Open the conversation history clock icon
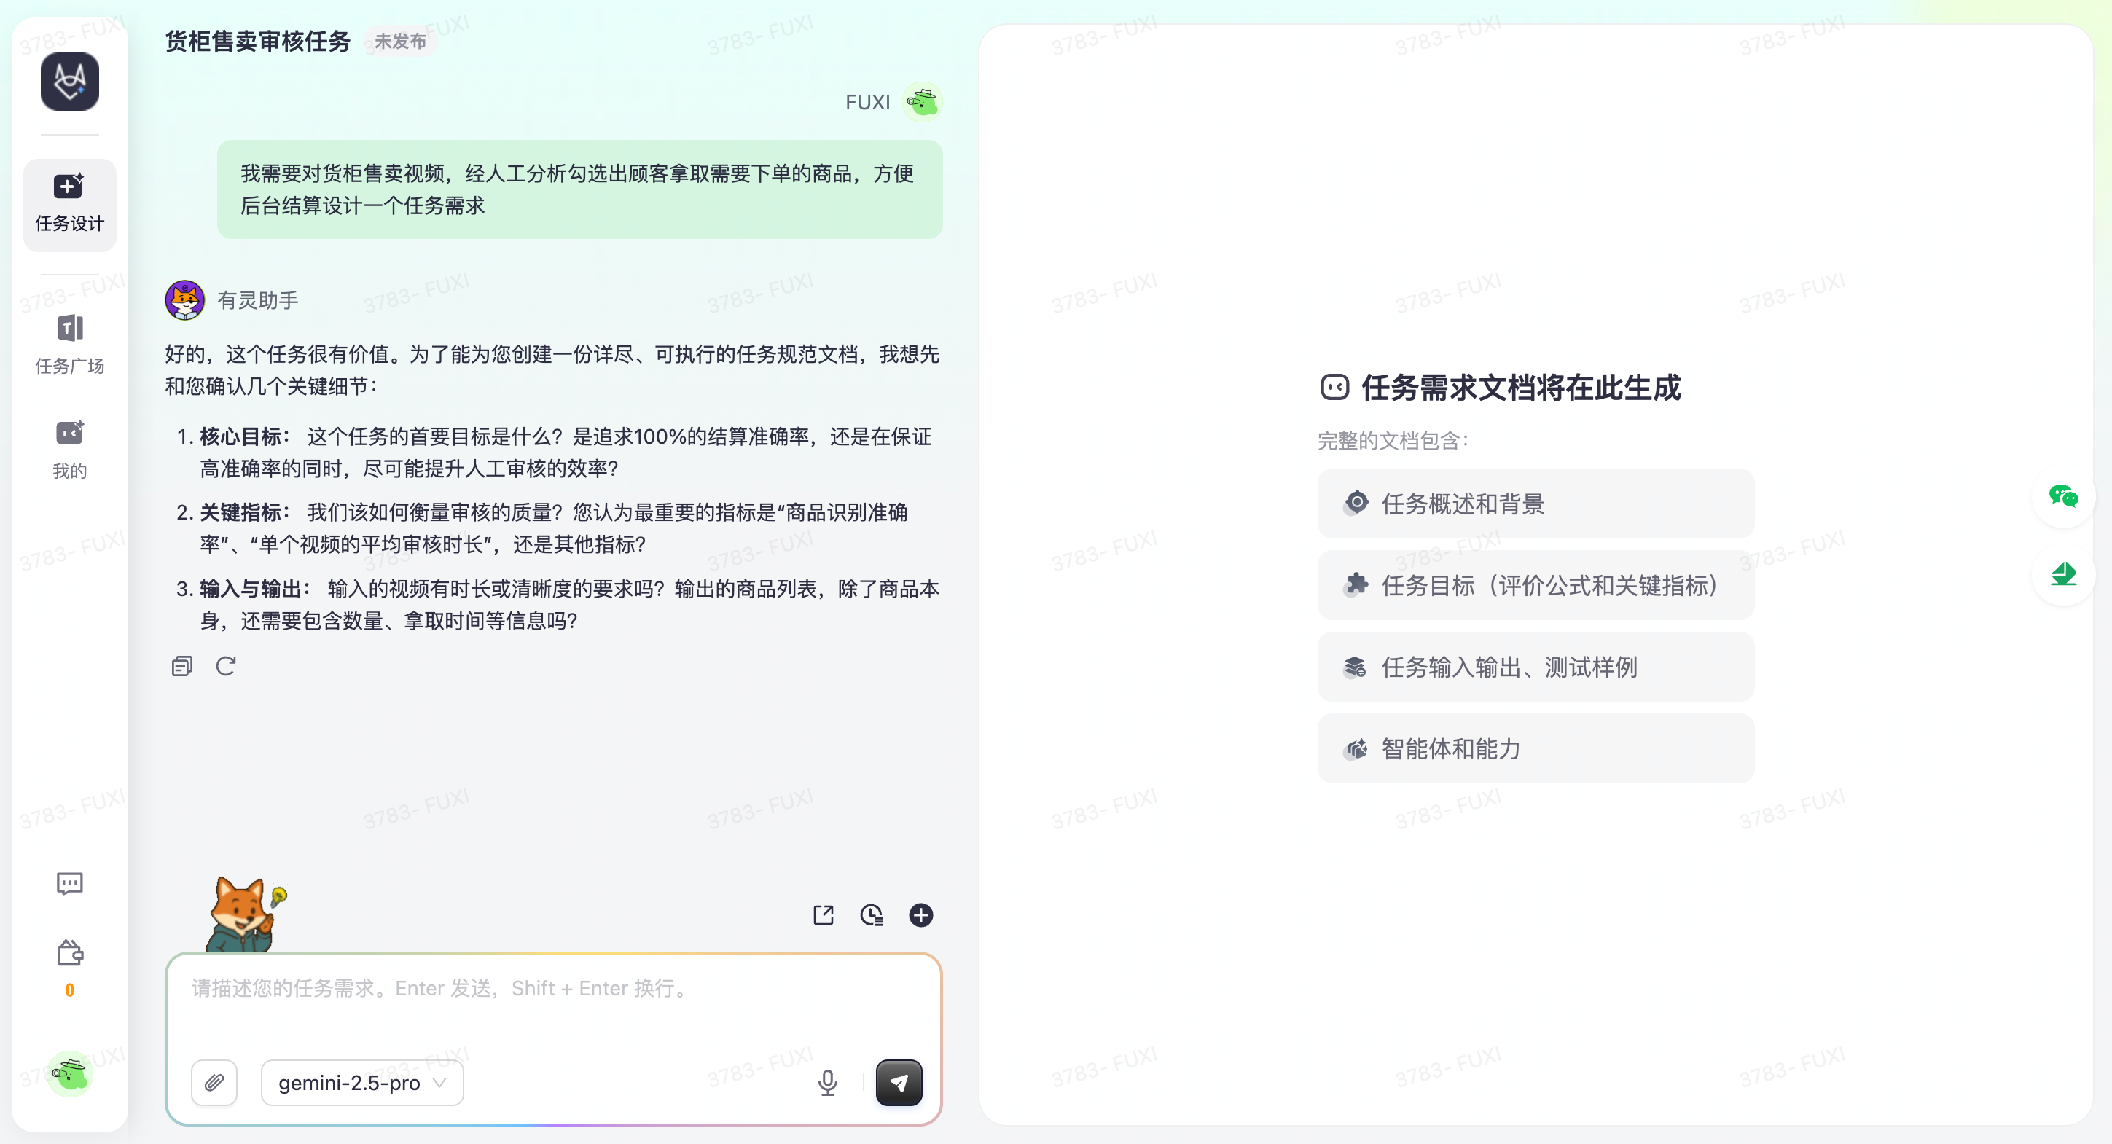This screenshot has width=2112, height=1144. pyautogui.click(x=872, y=915)
